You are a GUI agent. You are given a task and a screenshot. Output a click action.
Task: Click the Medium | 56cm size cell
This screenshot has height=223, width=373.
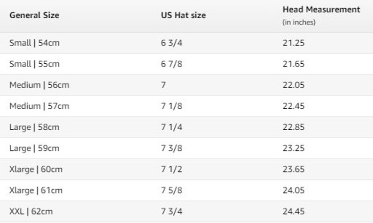coord(39,85)
